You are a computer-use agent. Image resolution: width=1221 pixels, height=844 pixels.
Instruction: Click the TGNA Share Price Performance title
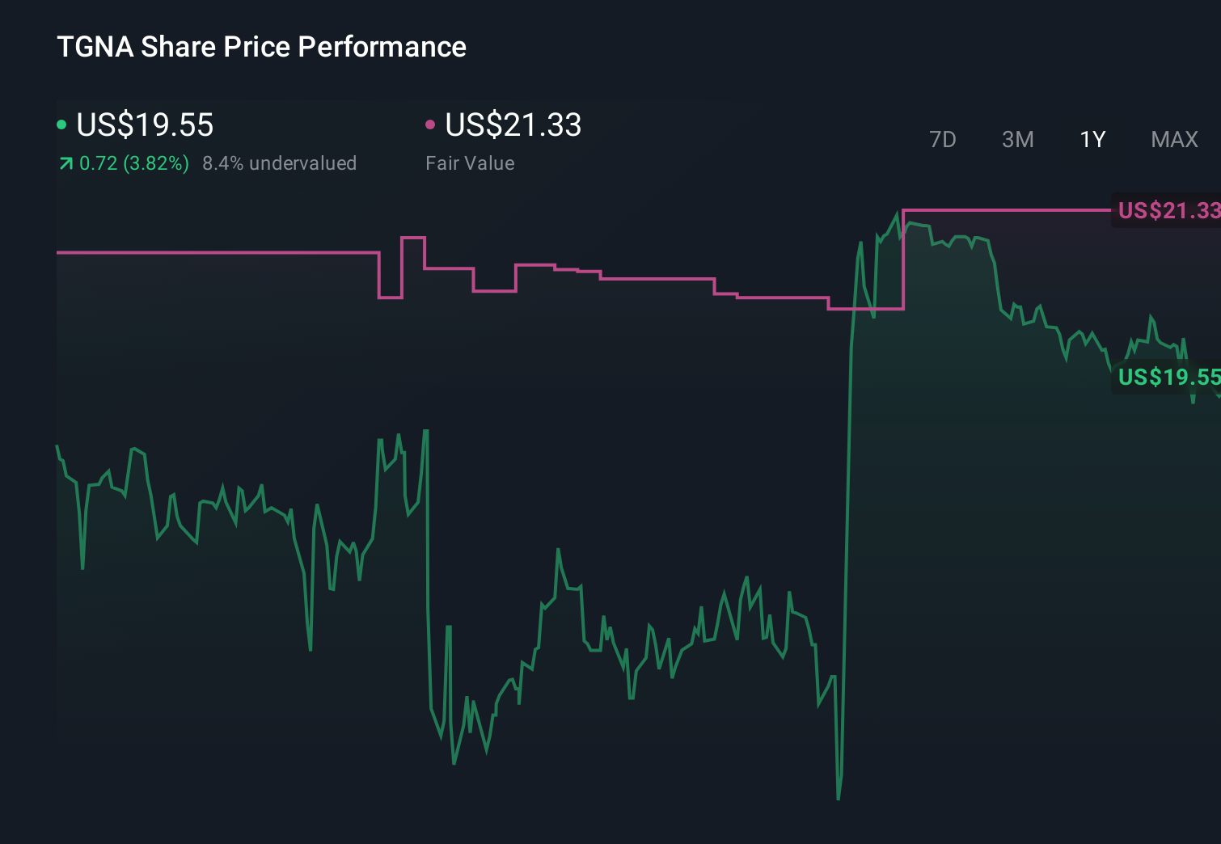click(x=260, y=47)
